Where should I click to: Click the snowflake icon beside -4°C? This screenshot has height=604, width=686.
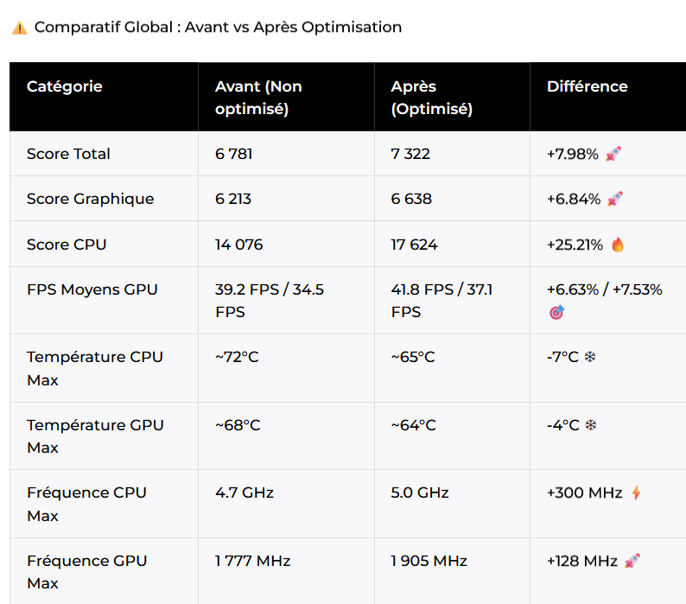591,425
